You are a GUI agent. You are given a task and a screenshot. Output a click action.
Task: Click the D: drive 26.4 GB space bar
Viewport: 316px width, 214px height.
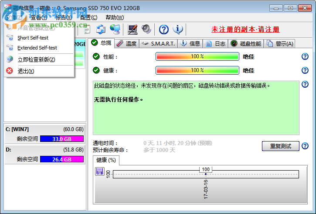(x=62, y=159)
